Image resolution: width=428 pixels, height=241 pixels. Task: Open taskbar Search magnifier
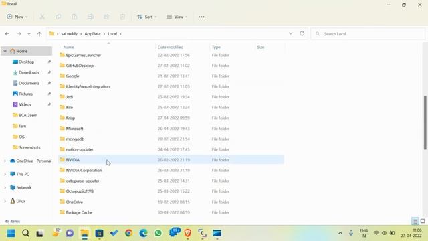point(25,234)
